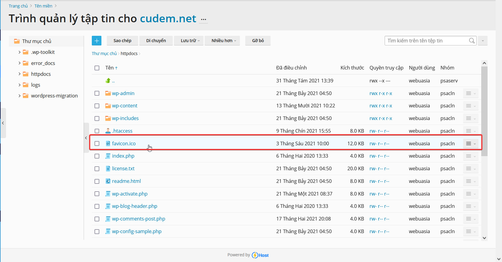This screenshot has height=262, width=502.
Task: Open hamburger menu for wp-content row
Action: (x=471, y=106)
